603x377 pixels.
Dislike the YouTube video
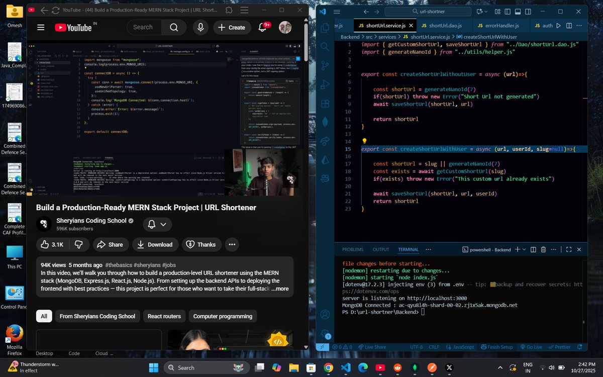(79, 244)
